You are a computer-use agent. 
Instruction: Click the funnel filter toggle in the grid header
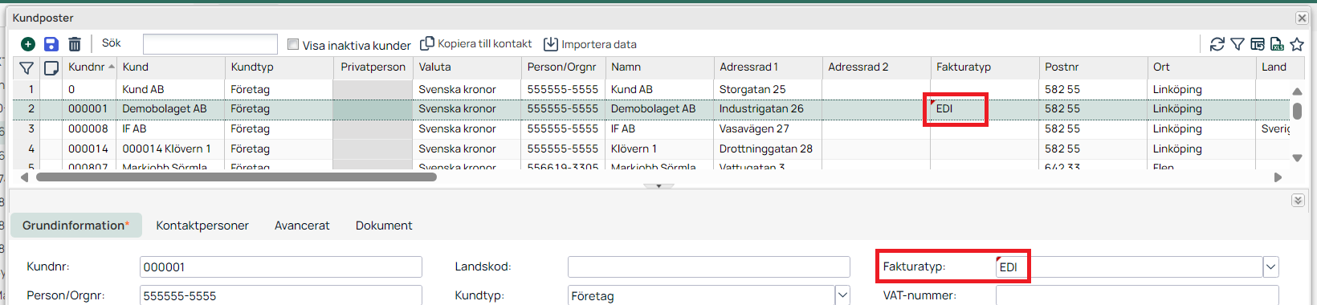pyautogui.click(x=27, y=67)
